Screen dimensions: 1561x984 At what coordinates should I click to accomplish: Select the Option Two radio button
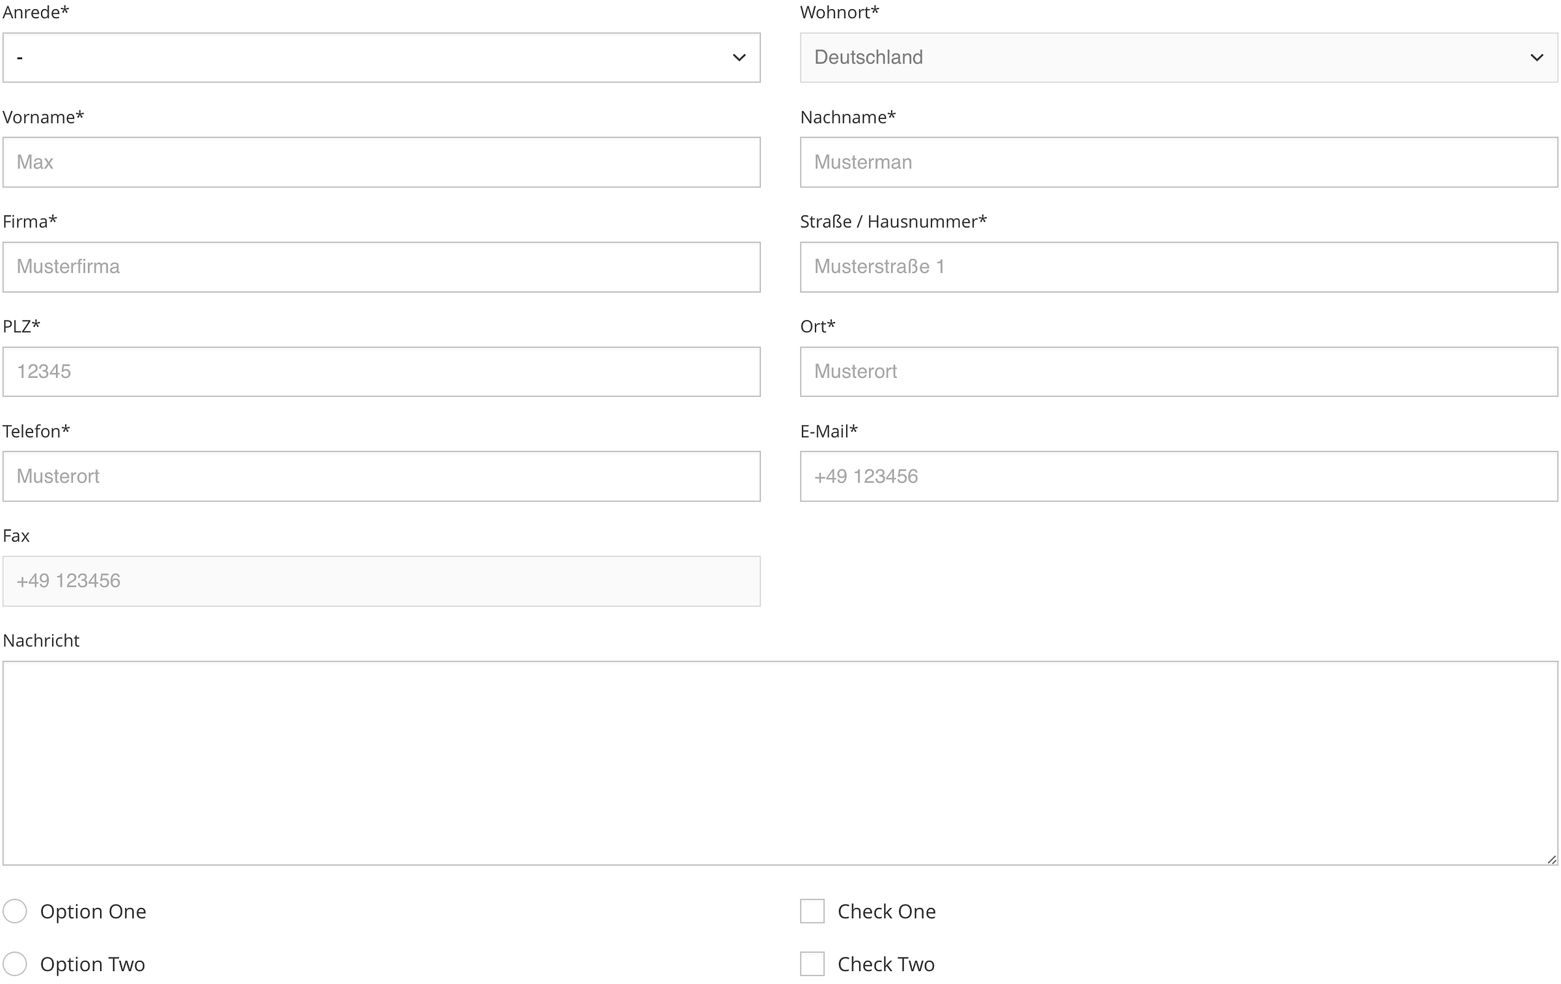[x=15, y=964]
